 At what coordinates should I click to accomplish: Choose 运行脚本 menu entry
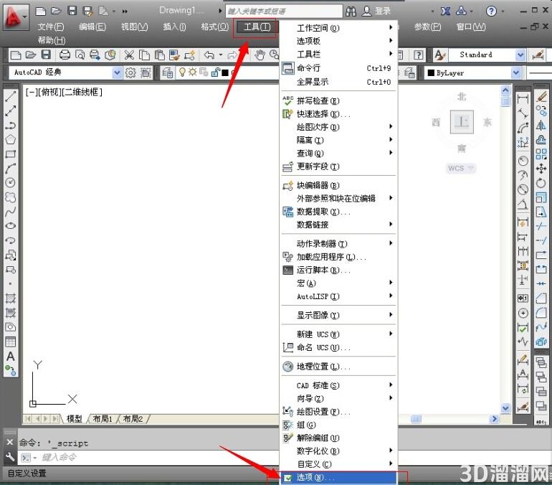[x=338, y=270]
